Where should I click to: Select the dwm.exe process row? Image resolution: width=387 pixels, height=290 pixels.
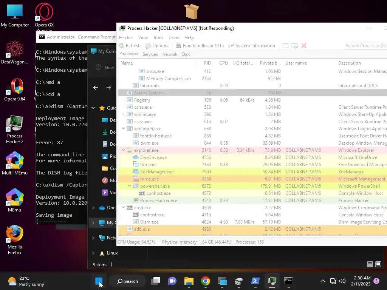click(x=252, y=143)
